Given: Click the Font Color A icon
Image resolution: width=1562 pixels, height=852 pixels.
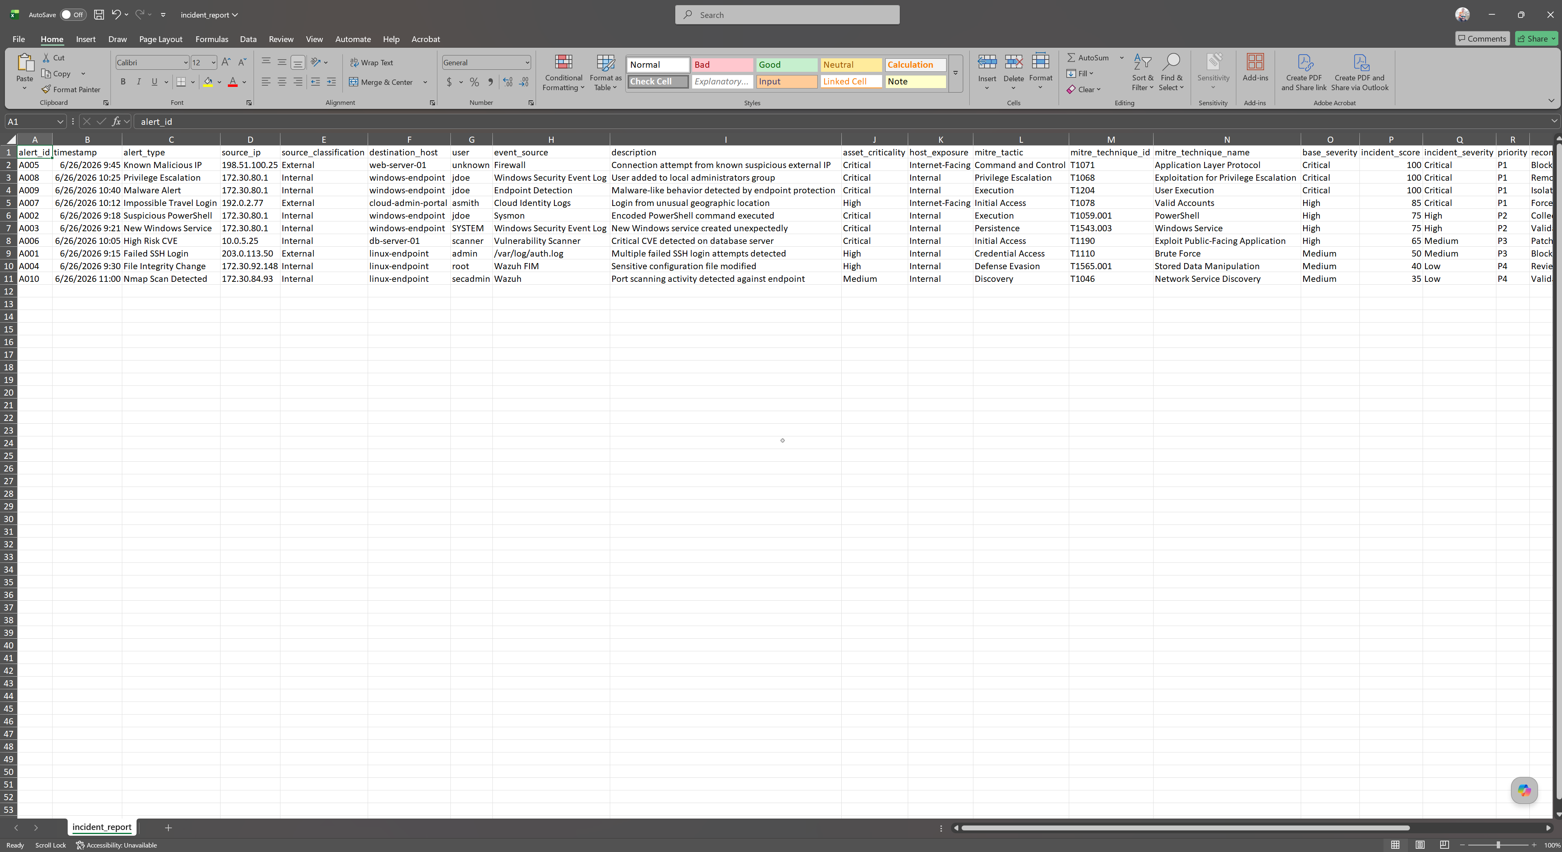Looking at the screenshot, I should tap(232, 82).
